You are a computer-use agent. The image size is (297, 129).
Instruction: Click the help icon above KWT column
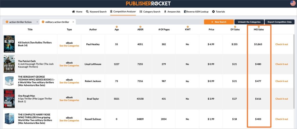[188, 27]
